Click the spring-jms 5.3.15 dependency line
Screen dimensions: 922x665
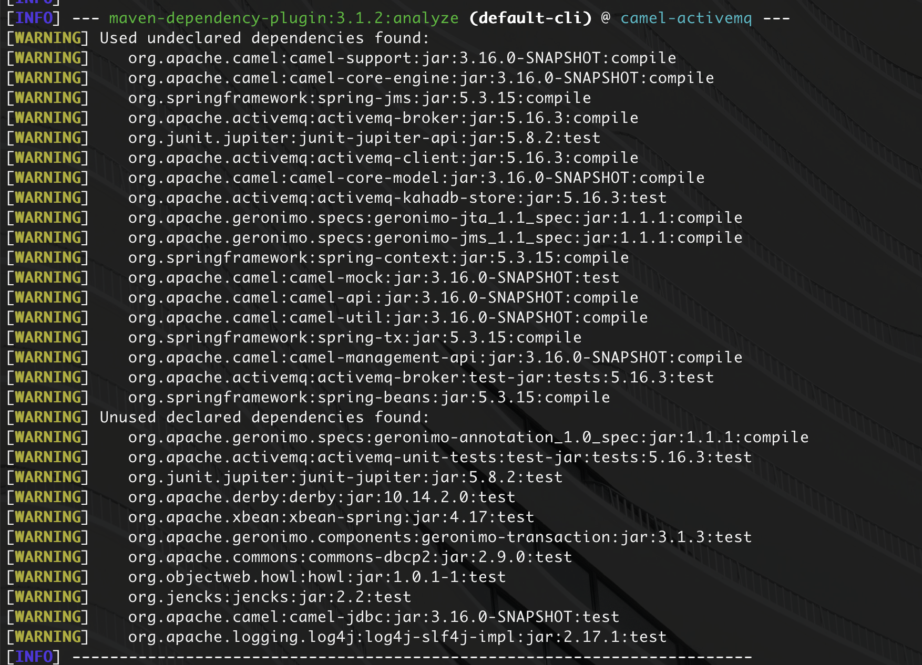359,98
